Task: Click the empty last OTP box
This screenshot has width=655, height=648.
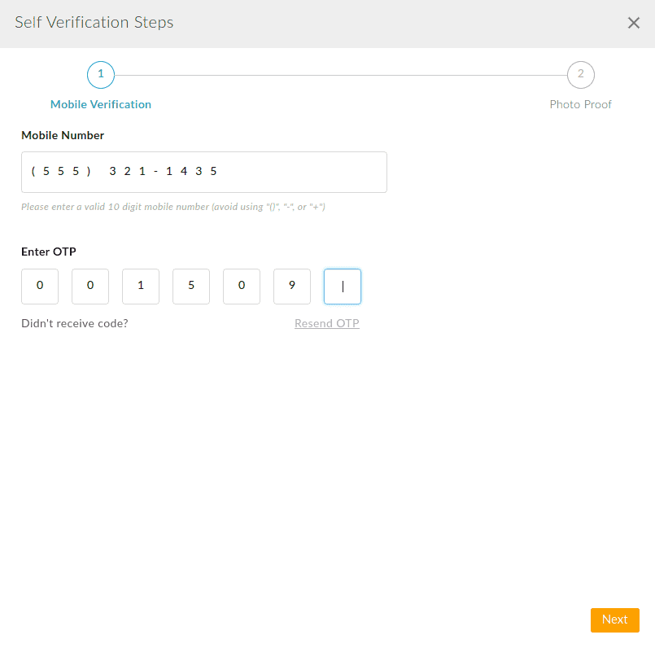Action: [342, 286]
